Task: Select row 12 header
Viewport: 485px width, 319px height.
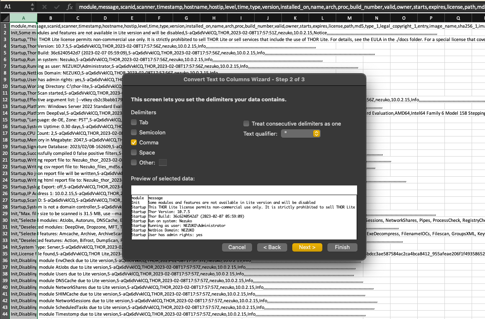Action: [x=5, y=100]
